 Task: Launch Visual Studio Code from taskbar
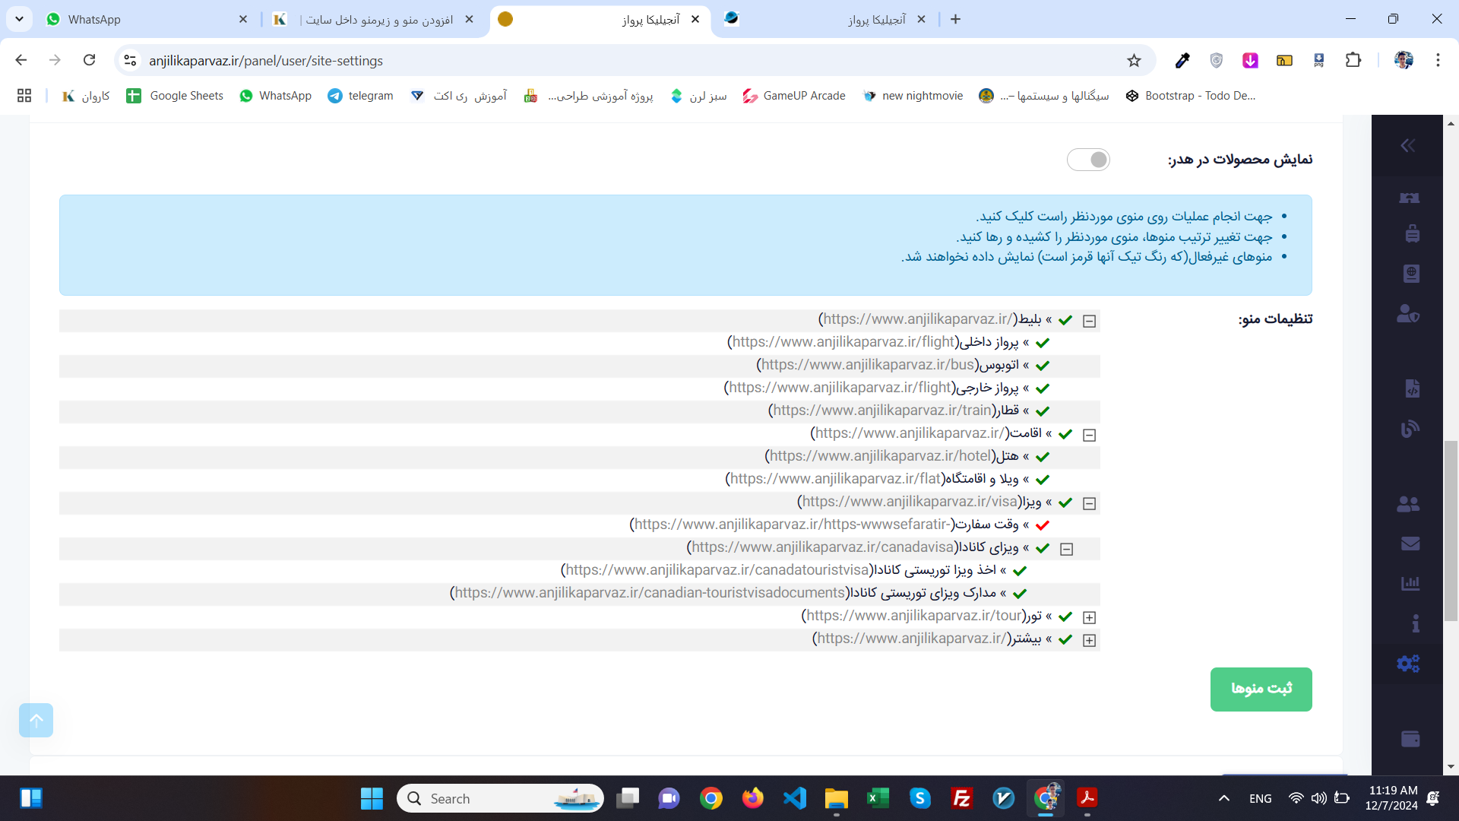(795, 798)
